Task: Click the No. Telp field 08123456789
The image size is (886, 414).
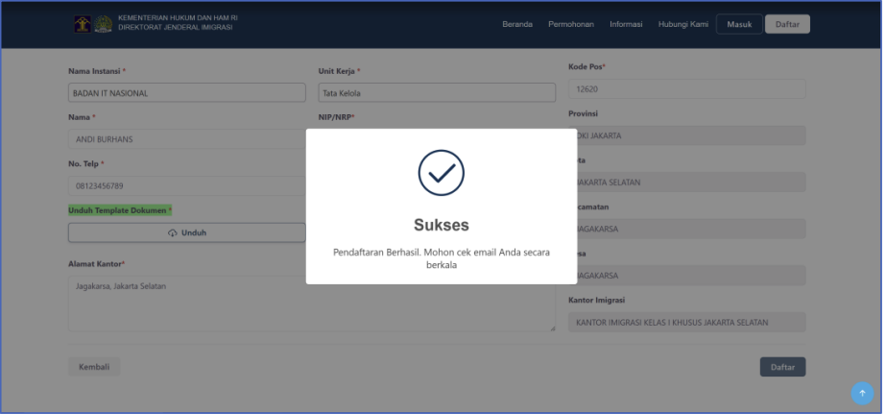Action: (187, 185)
